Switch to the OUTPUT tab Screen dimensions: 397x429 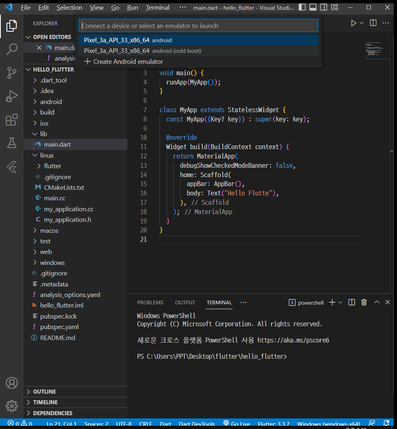(185, 302)
